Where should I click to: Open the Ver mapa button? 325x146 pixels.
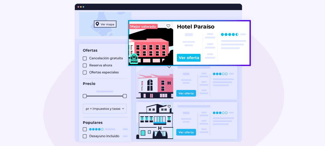coord(105,24)
